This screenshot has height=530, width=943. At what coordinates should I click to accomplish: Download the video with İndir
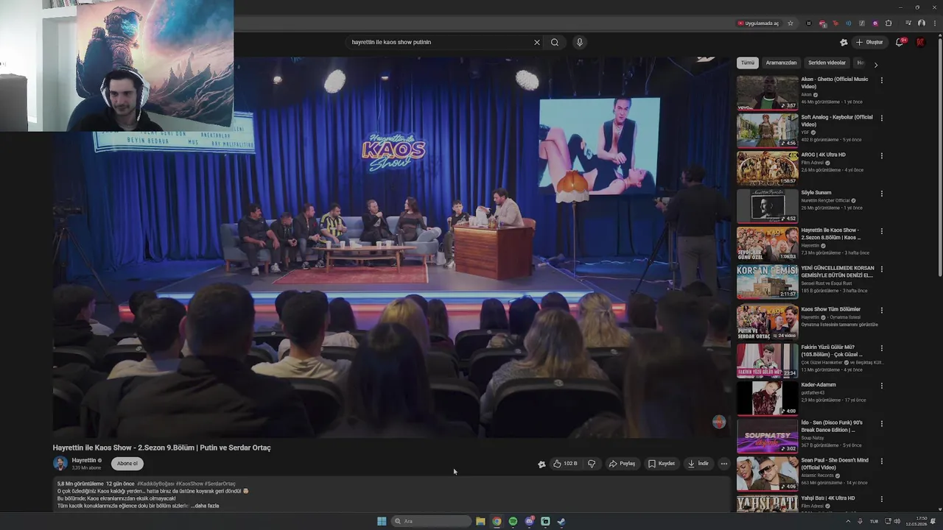698,464
